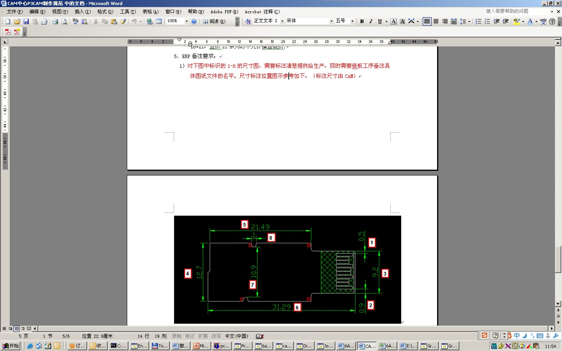The image size is (562, 351).
Task: Open the 视图(V) menu
Action: (60, 12)
